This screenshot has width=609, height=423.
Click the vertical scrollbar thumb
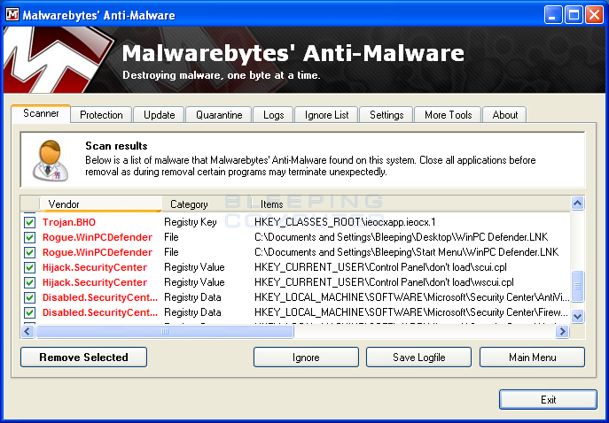click(578, 286)
